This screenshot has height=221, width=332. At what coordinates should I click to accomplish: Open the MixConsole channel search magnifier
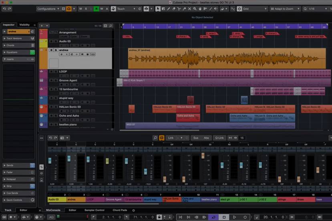pyautogui.click(x=155, y=138)
